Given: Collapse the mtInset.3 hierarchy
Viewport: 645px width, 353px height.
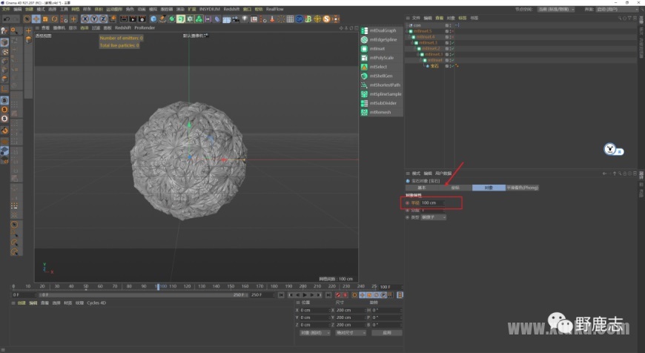Looking at the screenshot, I should coord(412,43).
